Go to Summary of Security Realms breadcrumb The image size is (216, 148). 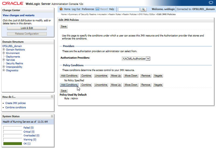(x=82, y=14)
